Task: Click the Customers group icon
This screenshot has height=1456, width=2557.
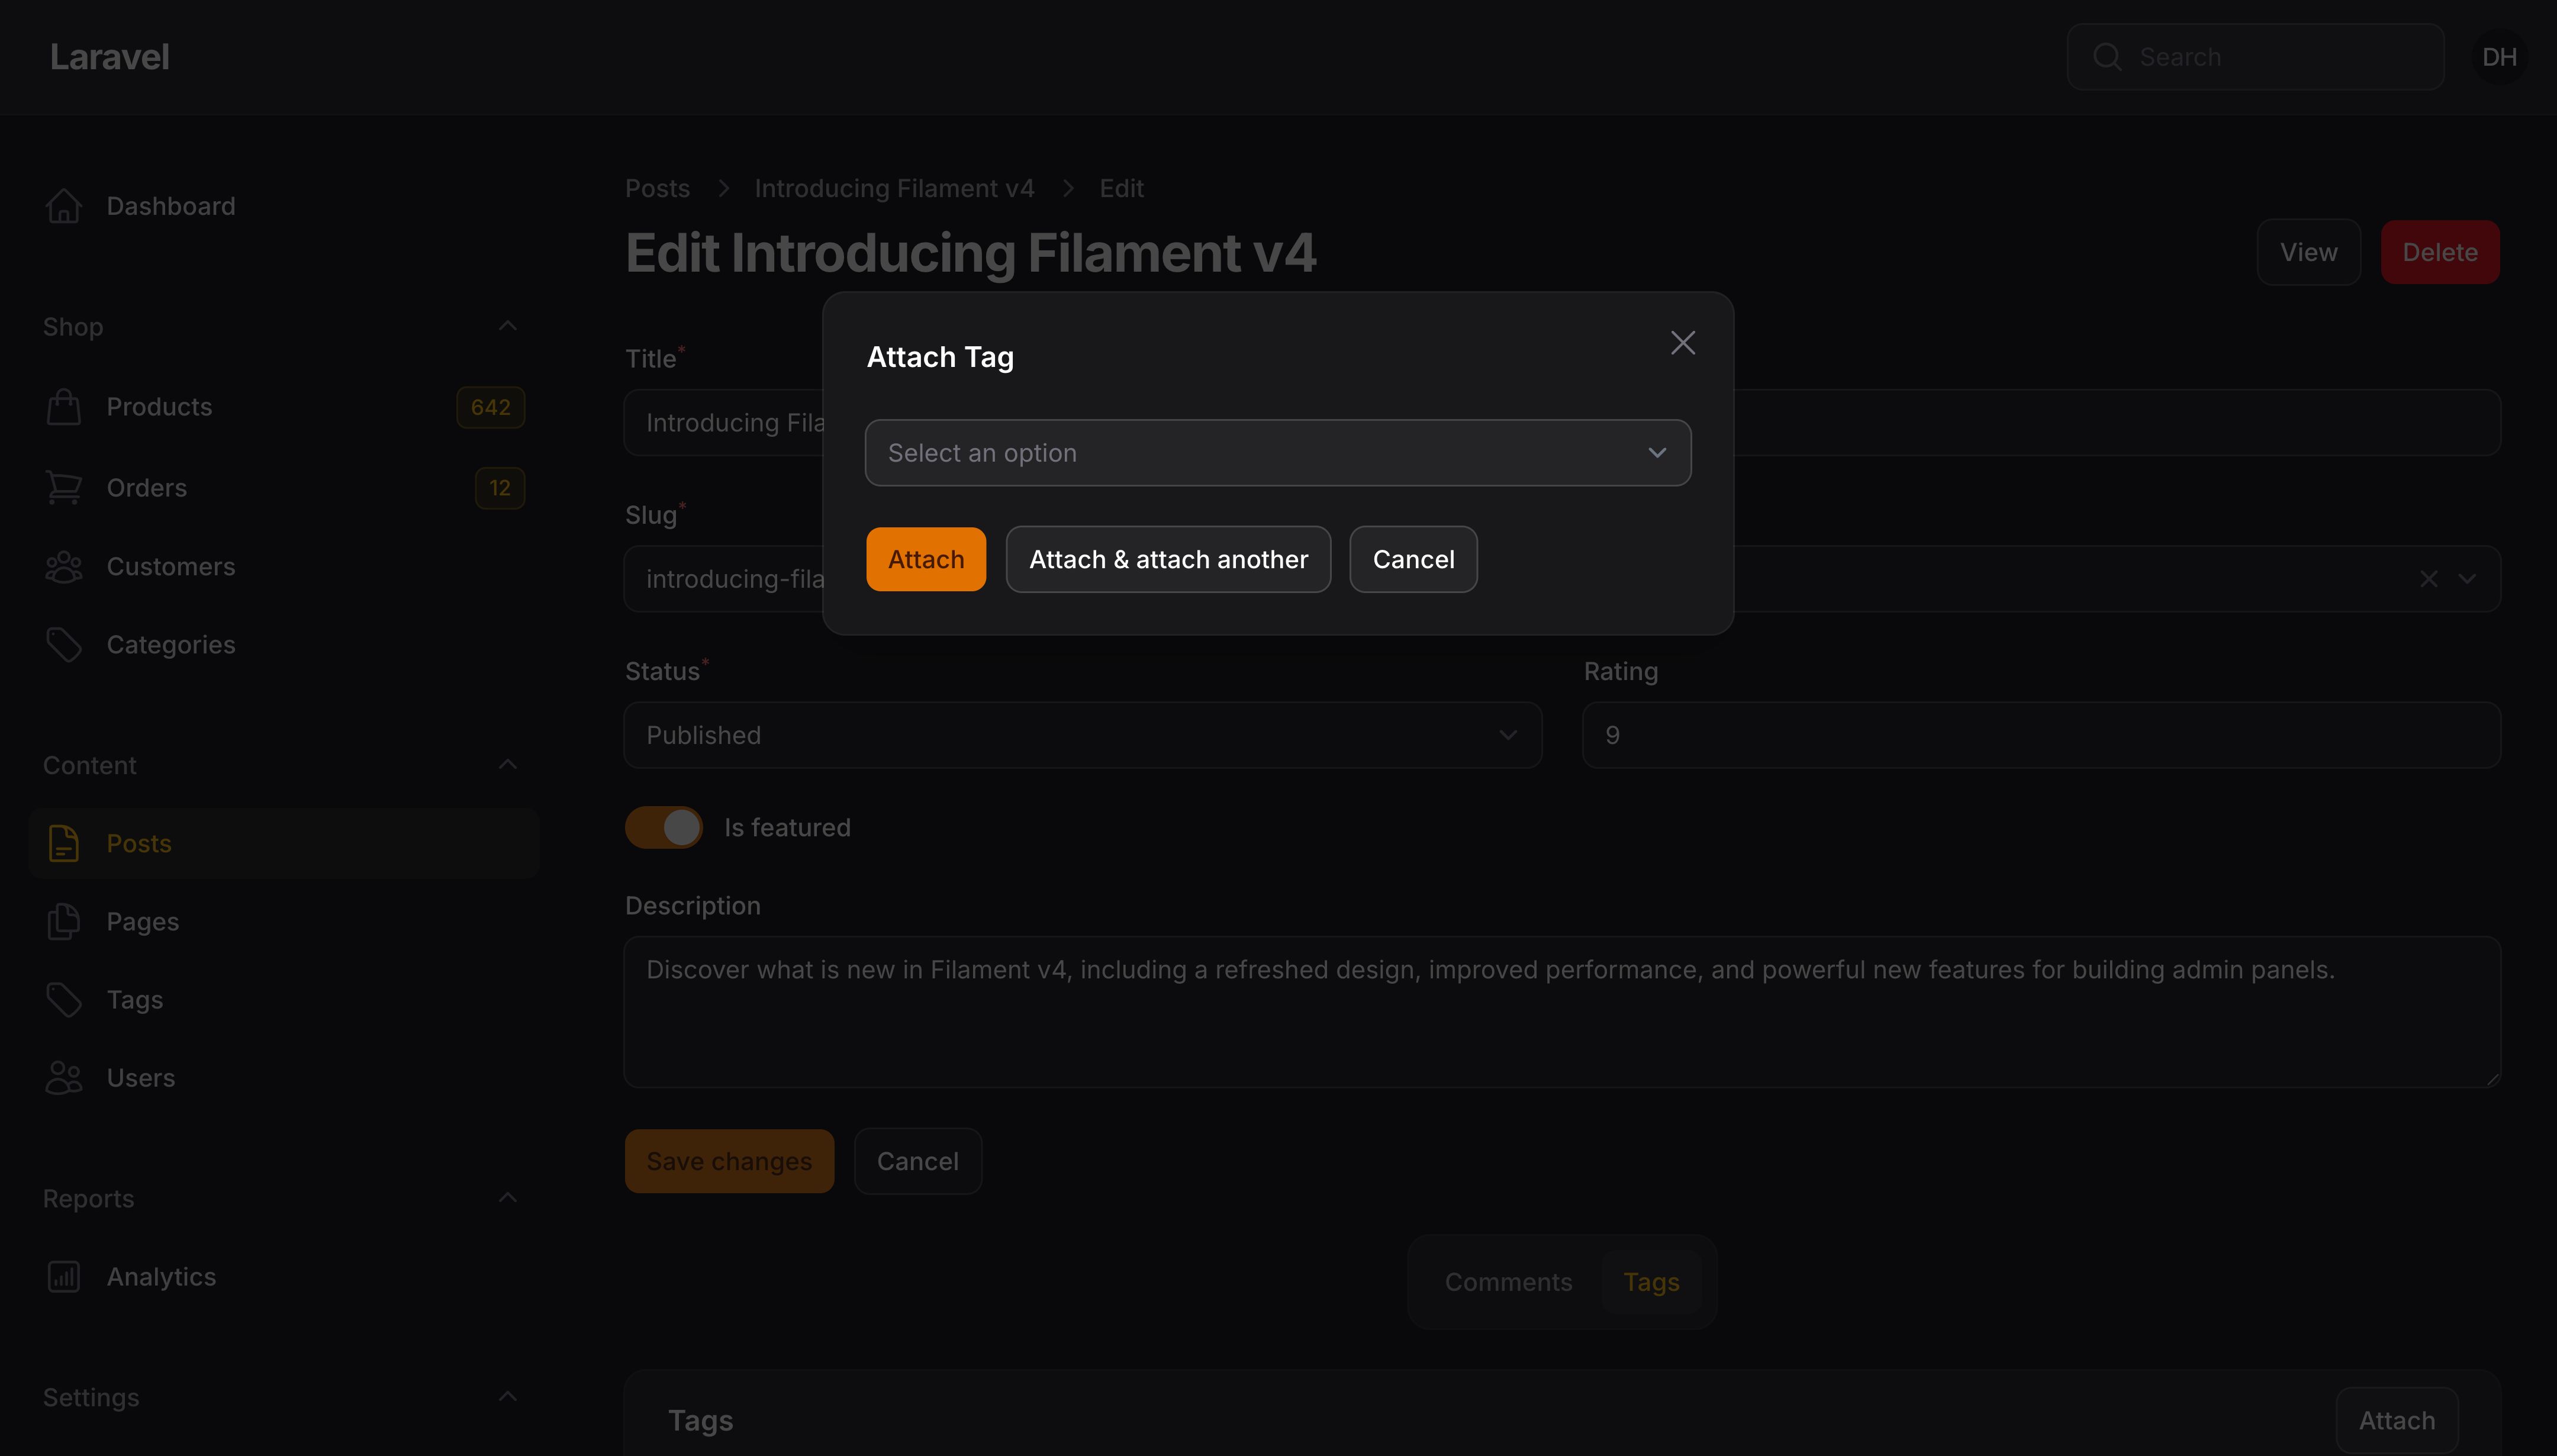Action: [64, 567]
